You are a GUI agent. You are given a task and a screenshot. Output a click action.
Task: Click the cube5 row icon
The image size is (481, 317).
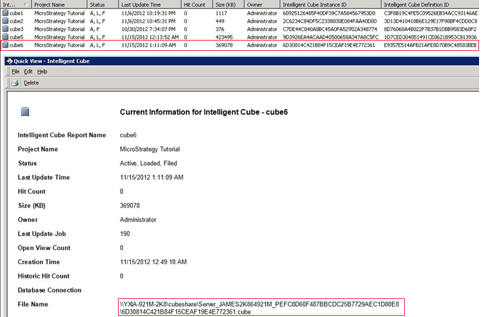(x=5, y=37)
